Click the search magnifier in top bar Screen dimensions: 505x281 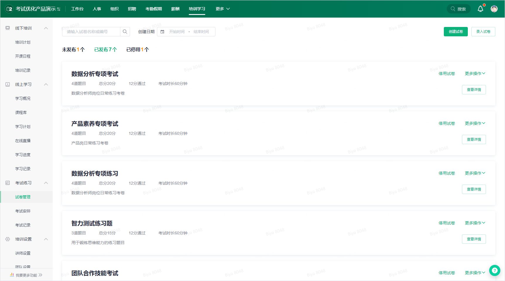click(x=453, y=9)
